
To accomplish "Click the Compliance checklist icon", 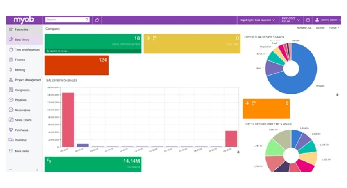I will point(11,90).
